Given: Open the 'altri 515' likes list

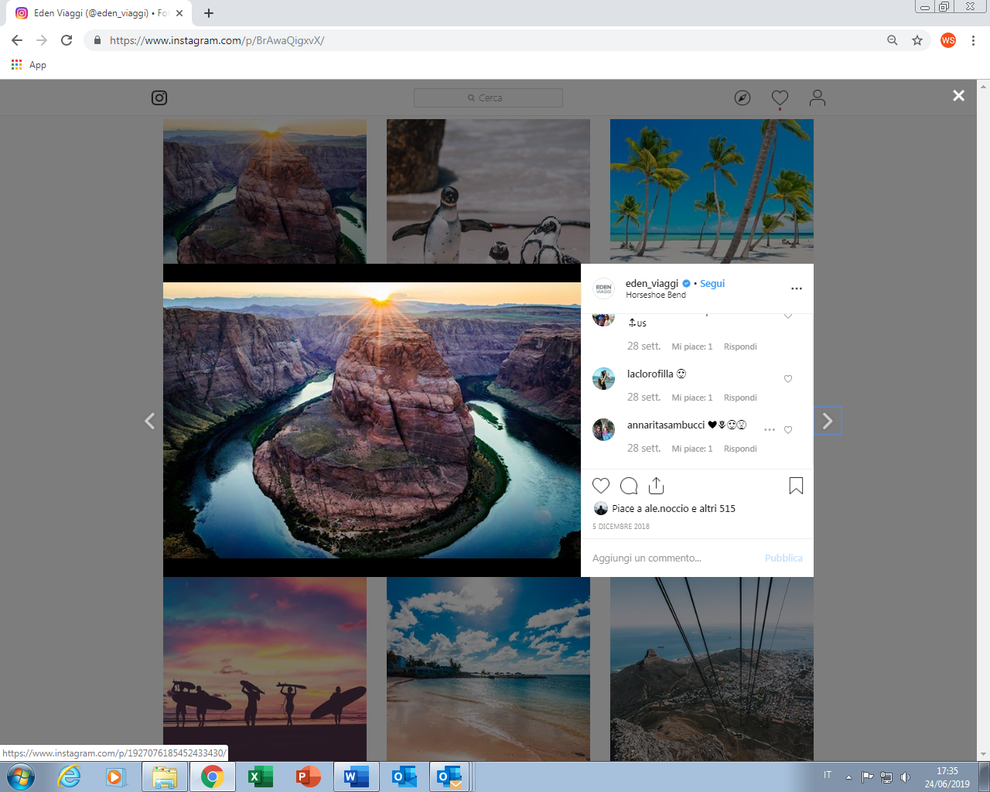Looking at the screenshot, I should click(x=718, y=508).
